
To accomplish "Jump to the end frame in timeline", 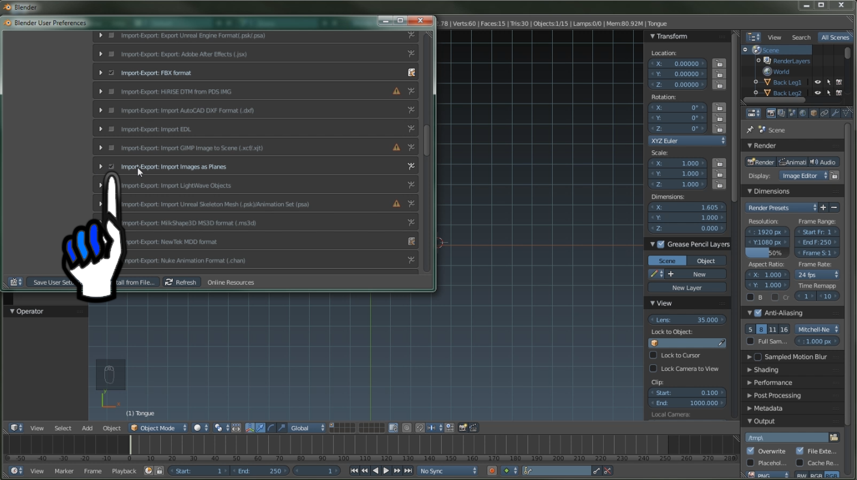I will (408, 471).
